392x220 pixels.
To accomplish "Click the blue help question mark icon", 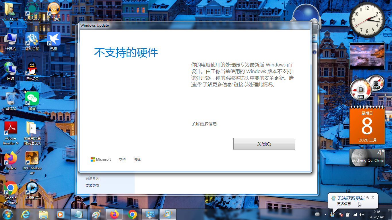I will [x=315, y=52].
